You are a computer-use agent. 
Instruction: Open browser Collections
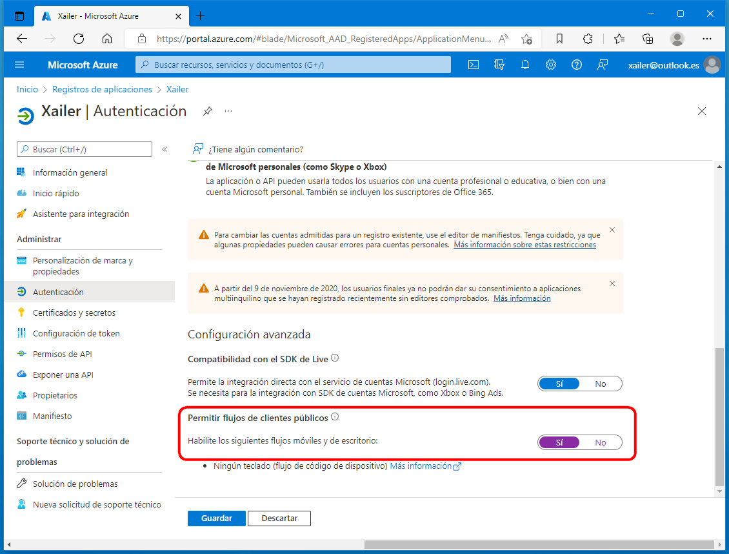click(x=648, y=39)
